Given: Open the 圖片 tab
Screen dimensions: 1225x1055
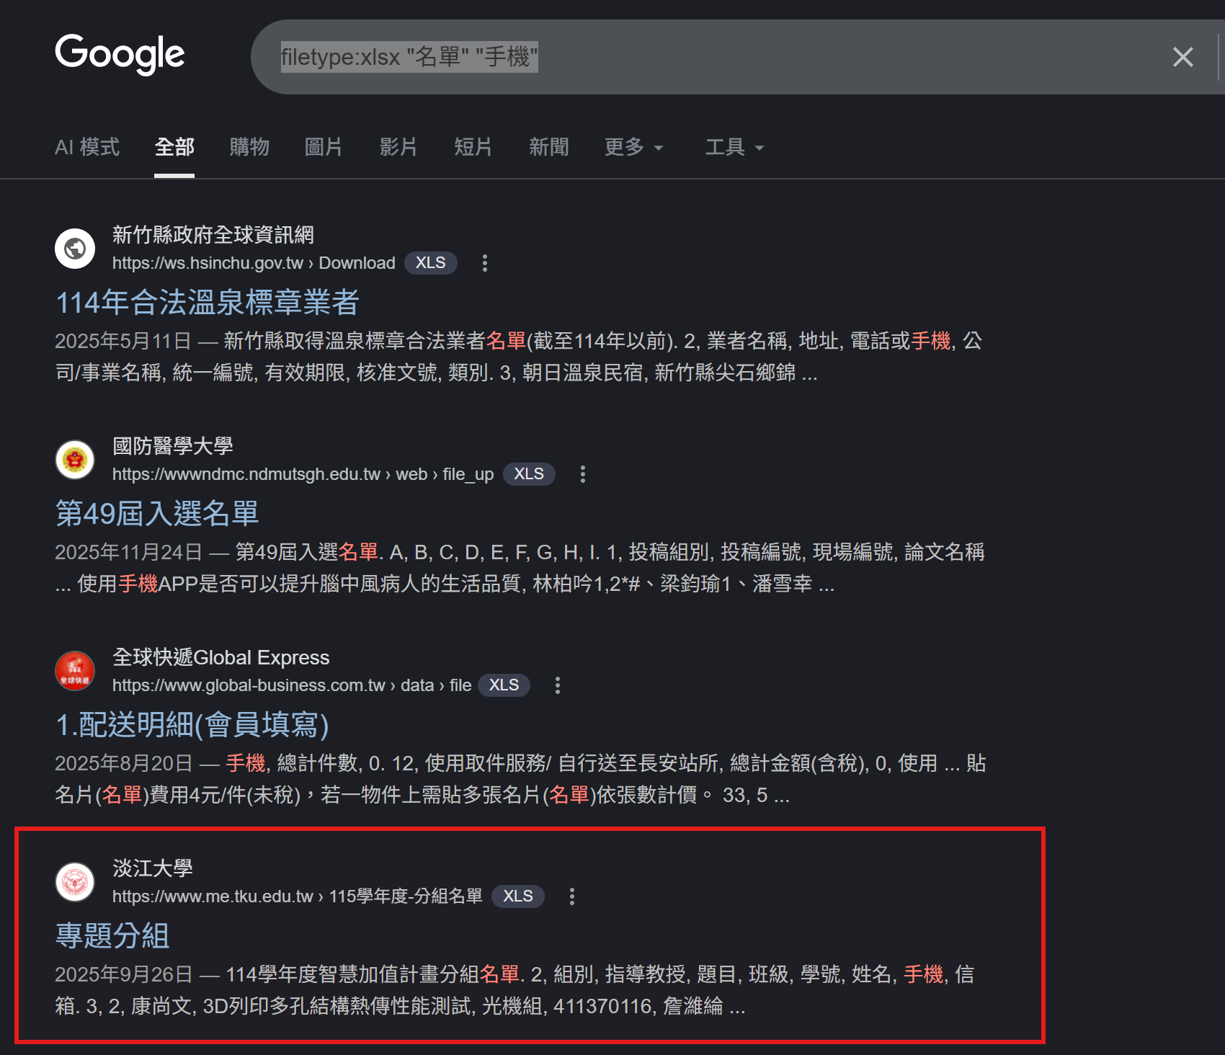Looking at the screenshot, I should pyautogui.click(x=324, y=147).
